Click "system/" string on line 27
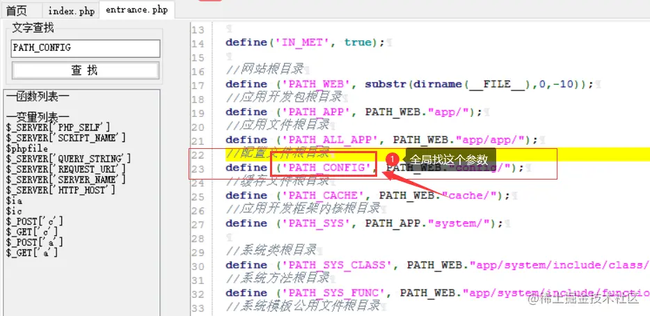 pos(459,223)
